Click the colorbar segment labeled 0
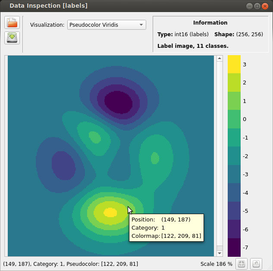Viewport: 273px width, 271px height. click(x=234, y=119)
